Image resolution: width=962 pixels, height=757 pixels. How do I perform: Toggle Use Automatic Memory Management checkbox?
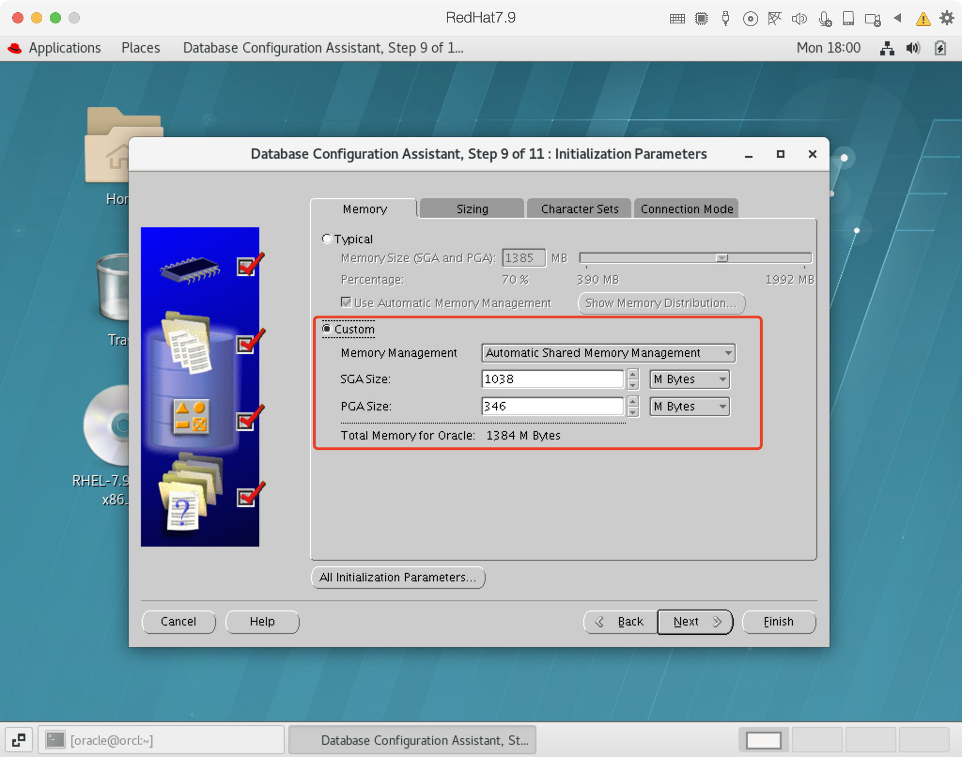tap(346, 302)
